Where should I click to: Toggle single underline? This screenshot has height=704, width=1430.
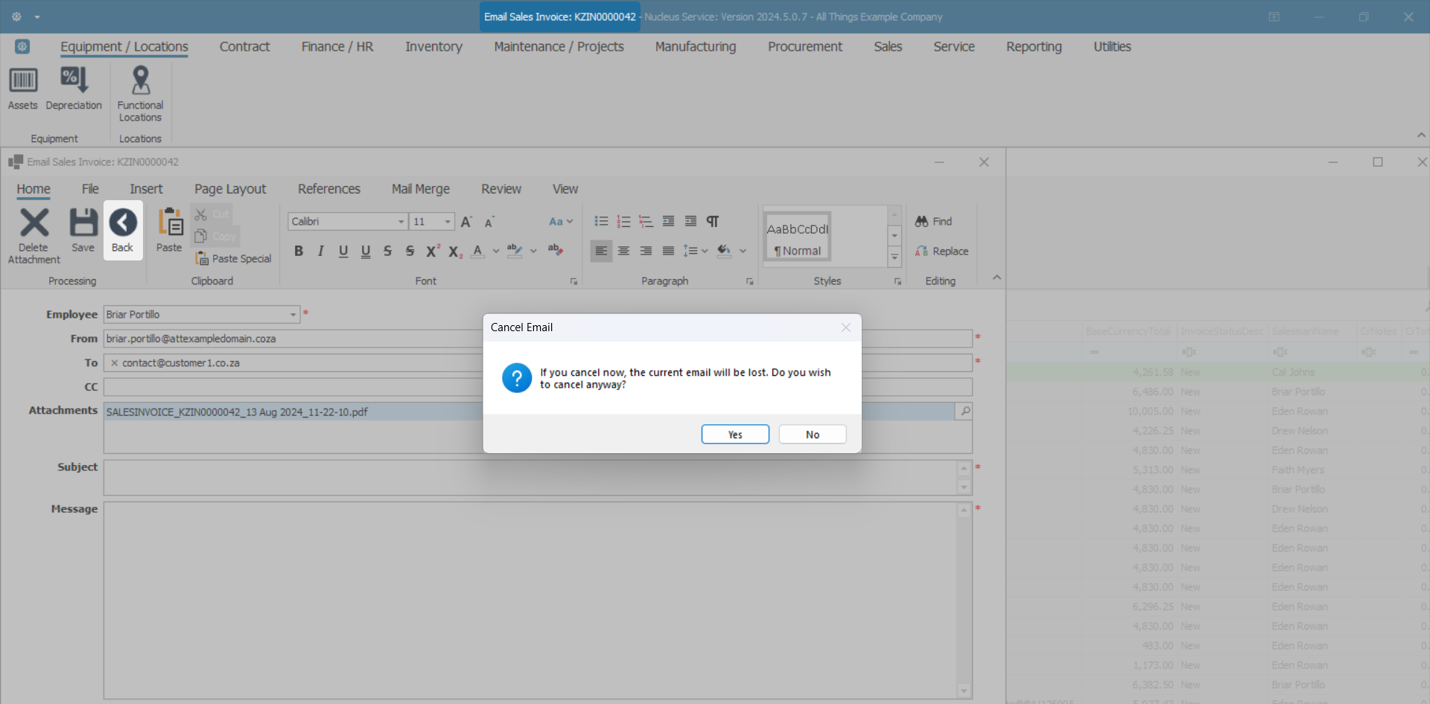343,252
